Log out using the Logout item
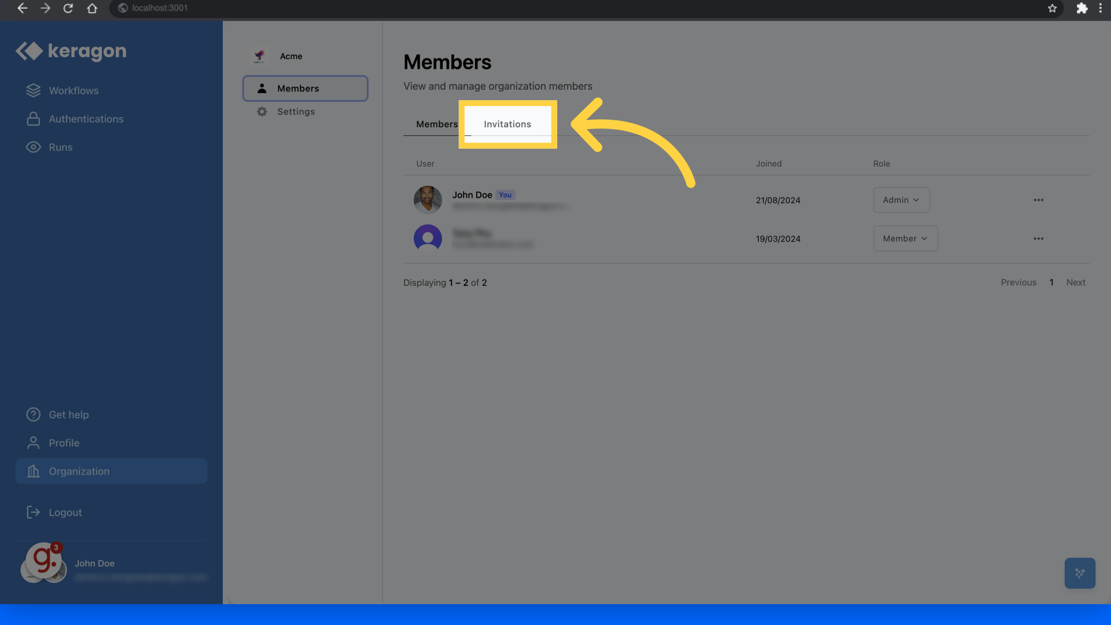This screenshot has width=1111, height=625. point(65,513)
